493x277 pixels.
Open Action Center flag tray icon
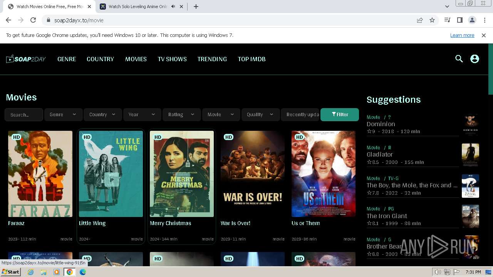pos(456,272)
